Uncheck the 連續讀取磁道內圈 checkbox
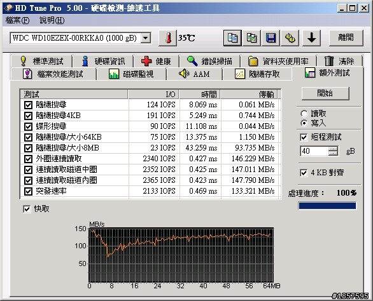 [x=28, y=180]
